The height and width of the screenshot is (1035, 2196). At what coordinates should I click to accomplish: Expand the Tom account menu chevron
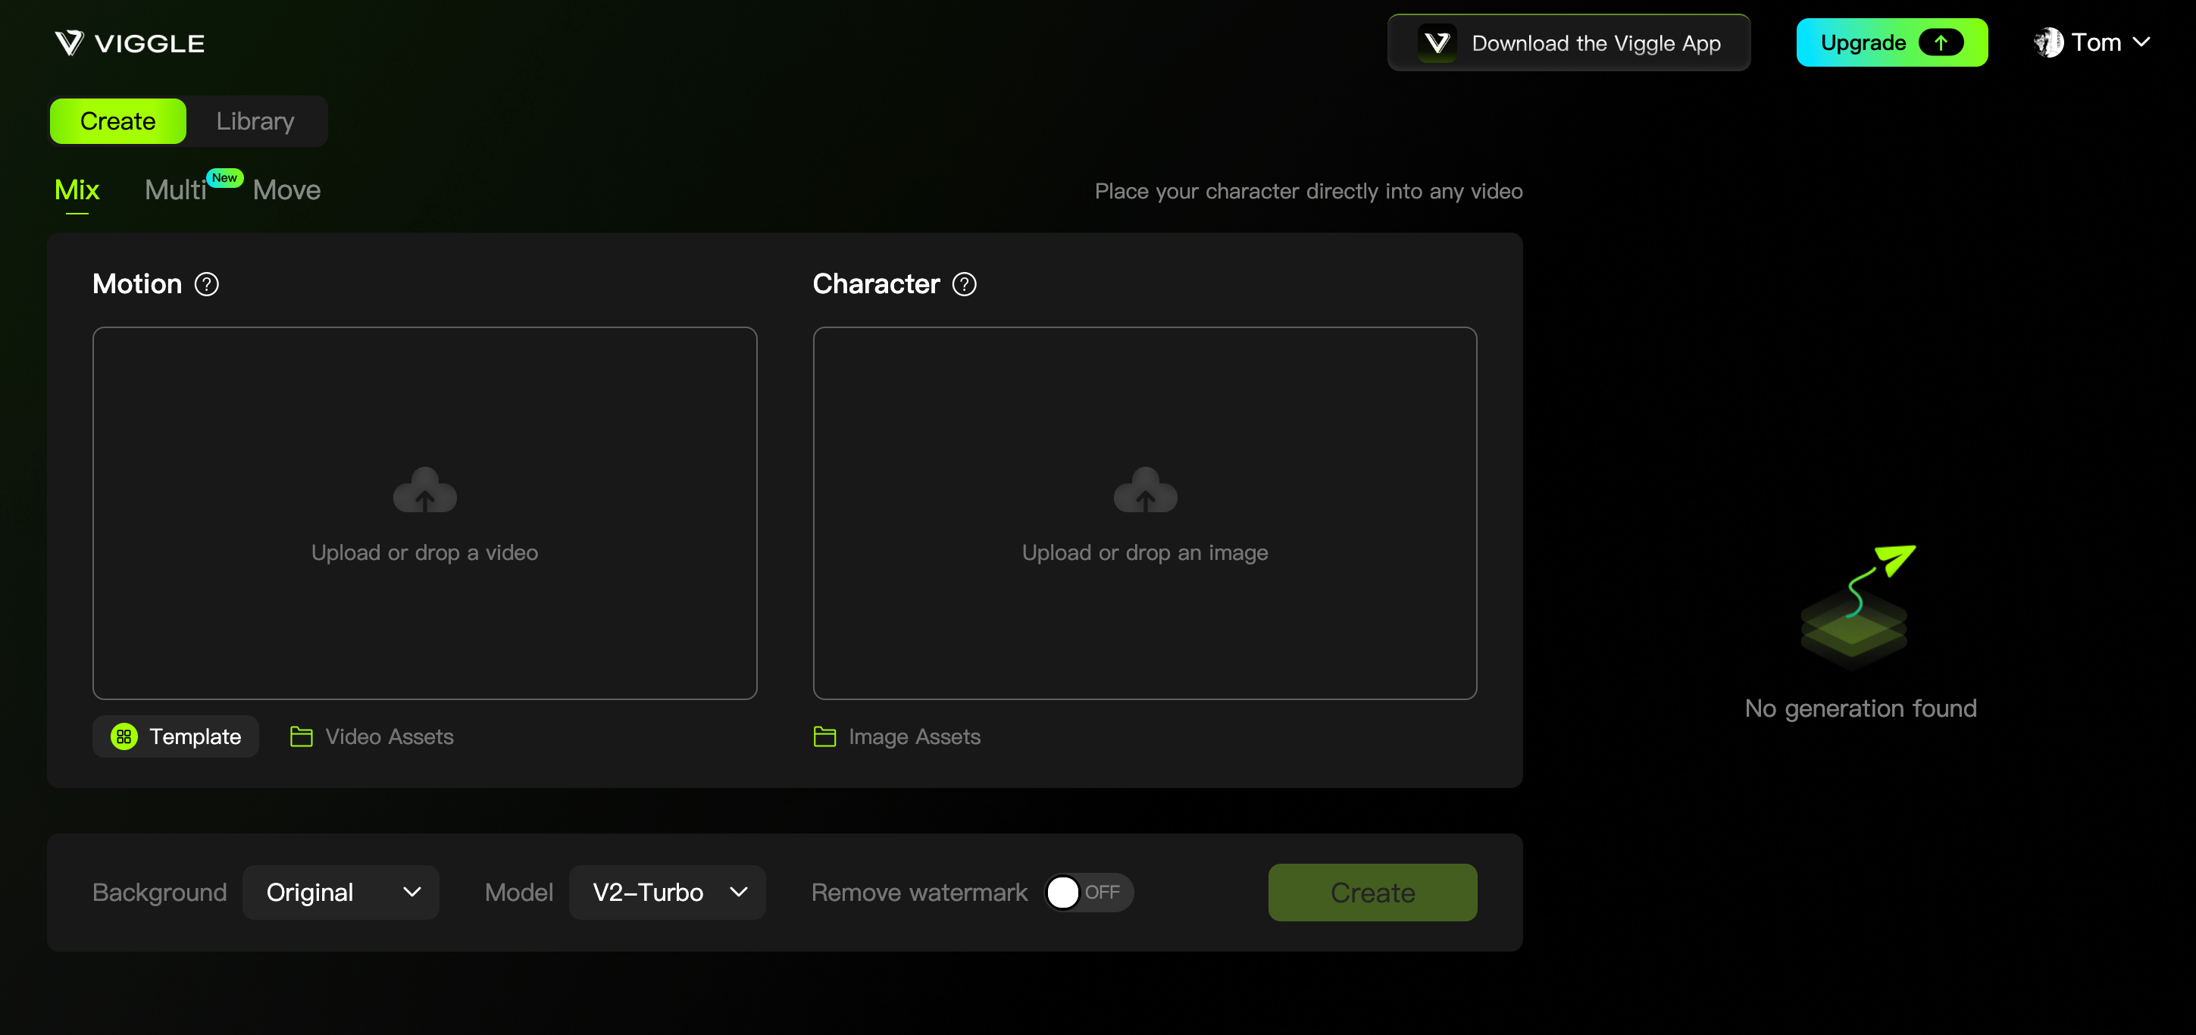point(2143,42)
